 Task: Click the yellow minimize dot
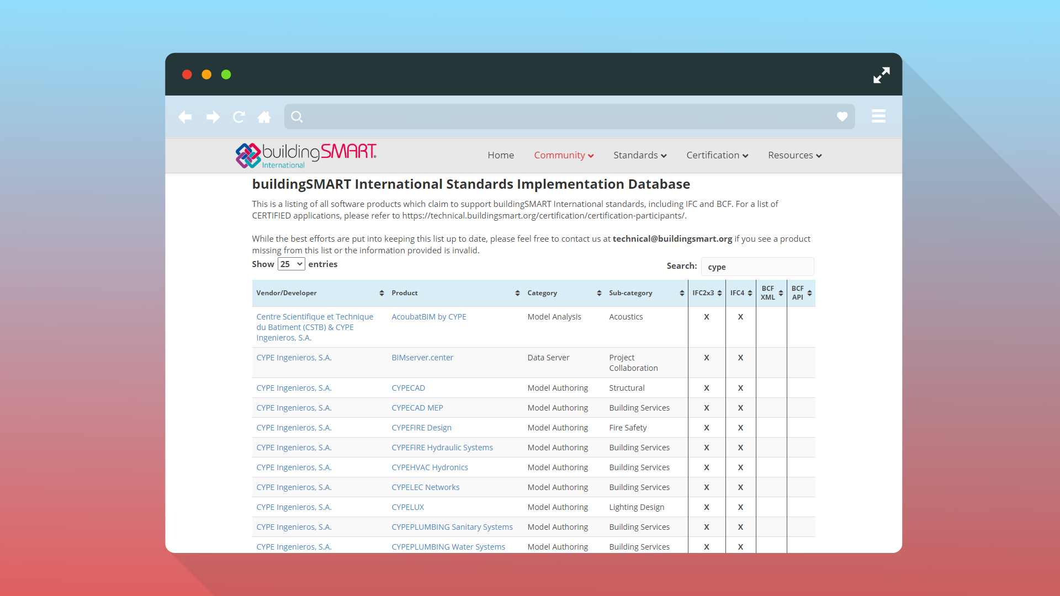[206, 74]
